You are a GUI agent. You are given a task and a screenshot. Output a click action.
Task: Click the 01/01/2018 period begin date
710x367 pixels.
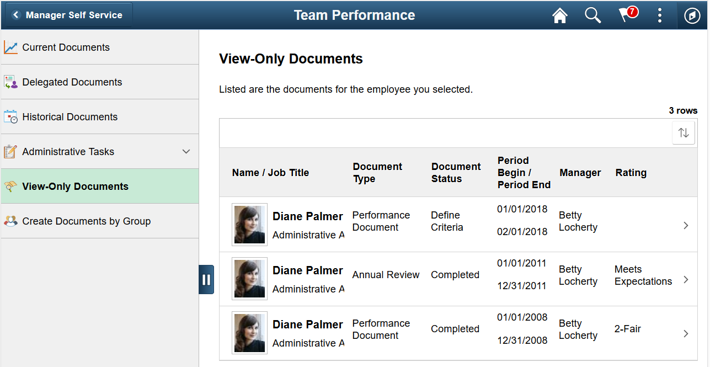(522, 209)
